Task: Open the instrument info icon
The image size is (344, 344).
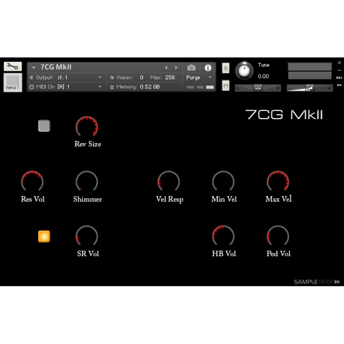Action: coord(208,68)
